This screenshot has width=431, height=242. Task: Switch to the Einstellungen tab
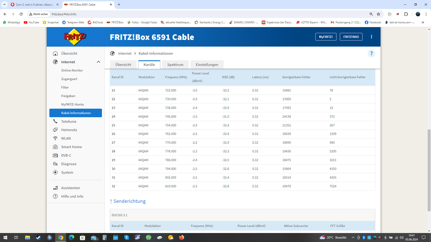coord(207,65)
